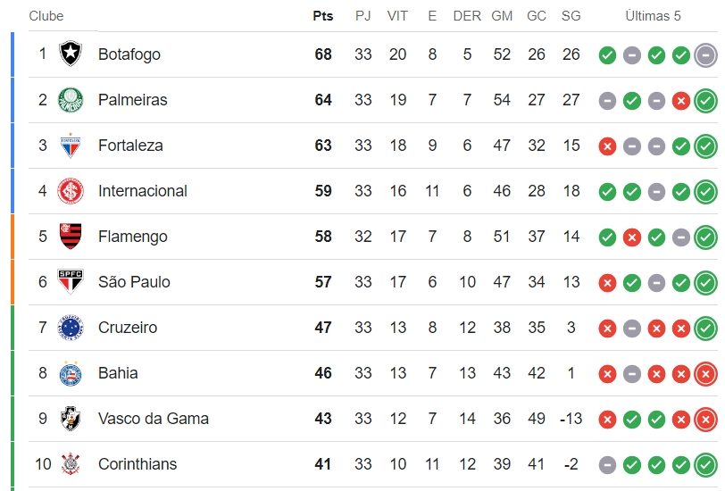
Task: Click the Fortaleza club crest
Action: [x=71, y=146]
